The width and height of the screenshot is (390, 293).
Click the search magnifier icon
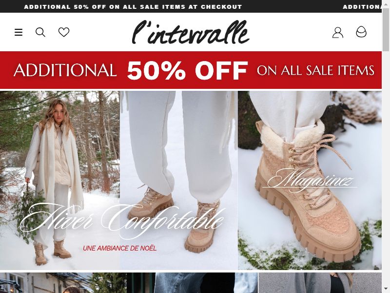(x=40, y=32)
